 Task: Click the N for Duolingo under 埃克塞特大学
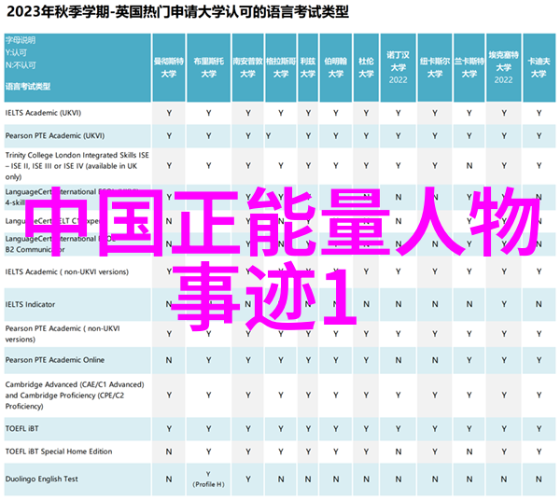click(x=504, y=479)
